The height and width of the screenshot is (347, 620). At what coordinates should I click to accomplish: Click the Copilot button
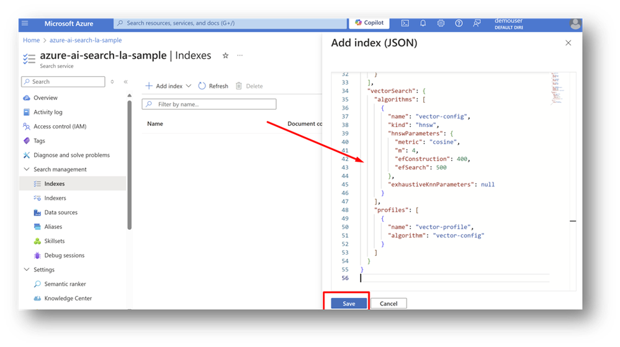click(x=369, y=23)
